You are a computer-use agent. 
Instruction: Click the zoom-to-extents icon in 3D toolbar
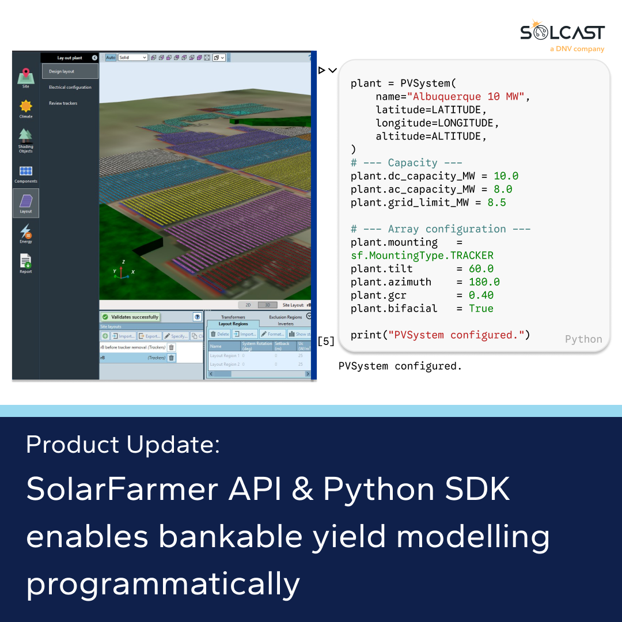click(x=207, y=58)
